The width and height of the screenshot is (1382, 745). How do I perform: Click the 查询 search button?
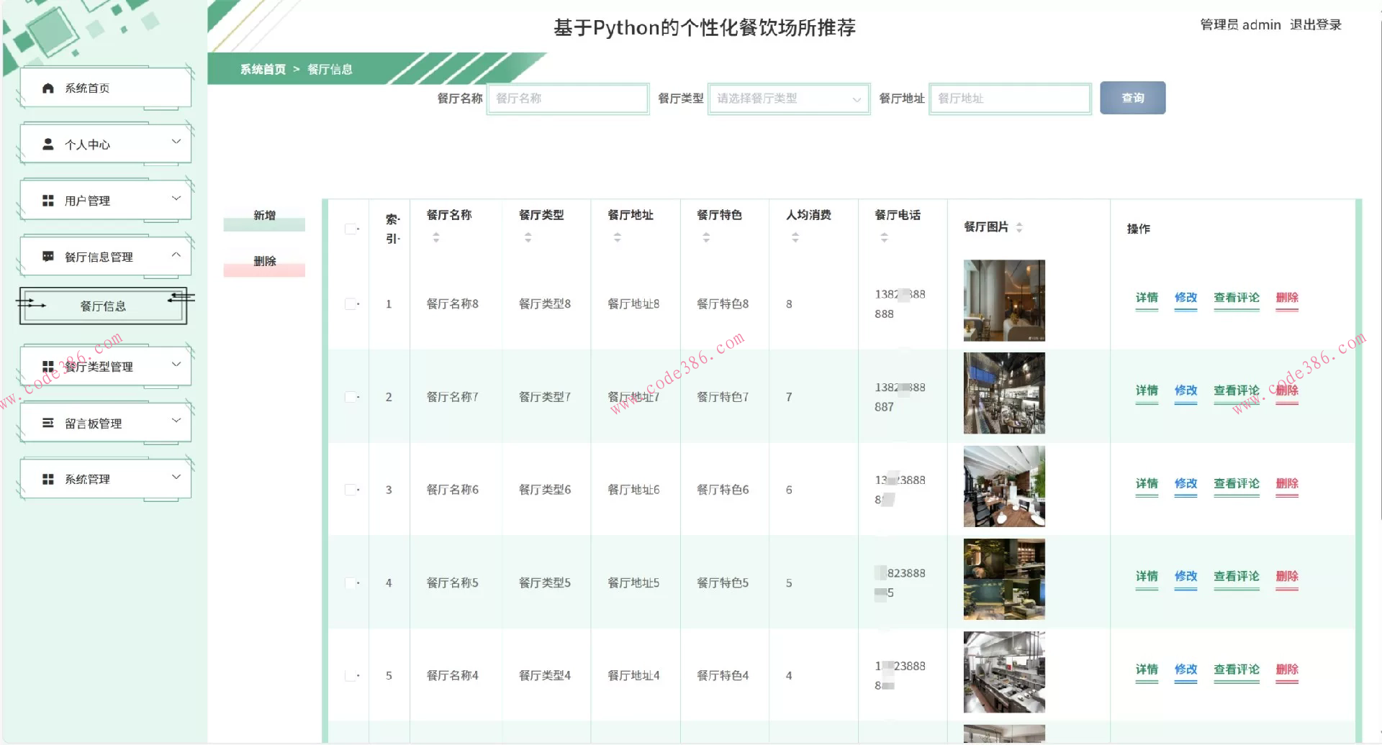[1132, 98]
